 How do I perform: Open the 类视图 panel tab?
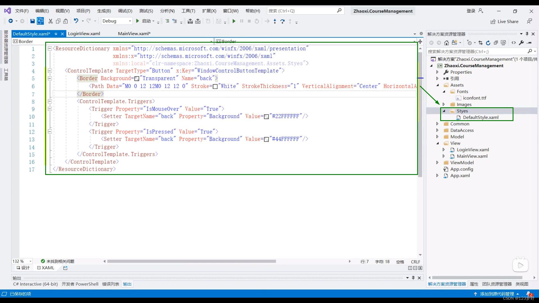point(522,284)
